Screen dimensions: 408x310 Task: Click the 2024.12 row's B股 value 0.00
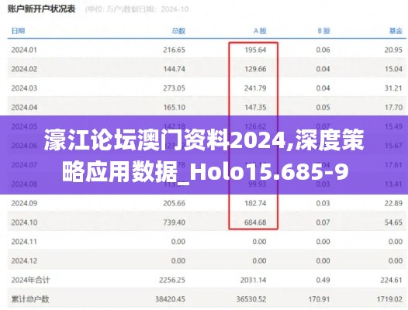tap(323, 261)
